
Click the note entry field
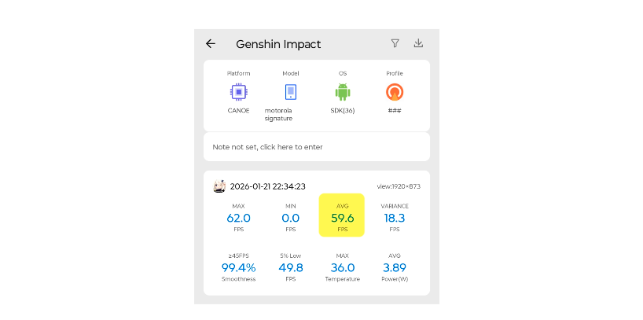click(316, 147)
